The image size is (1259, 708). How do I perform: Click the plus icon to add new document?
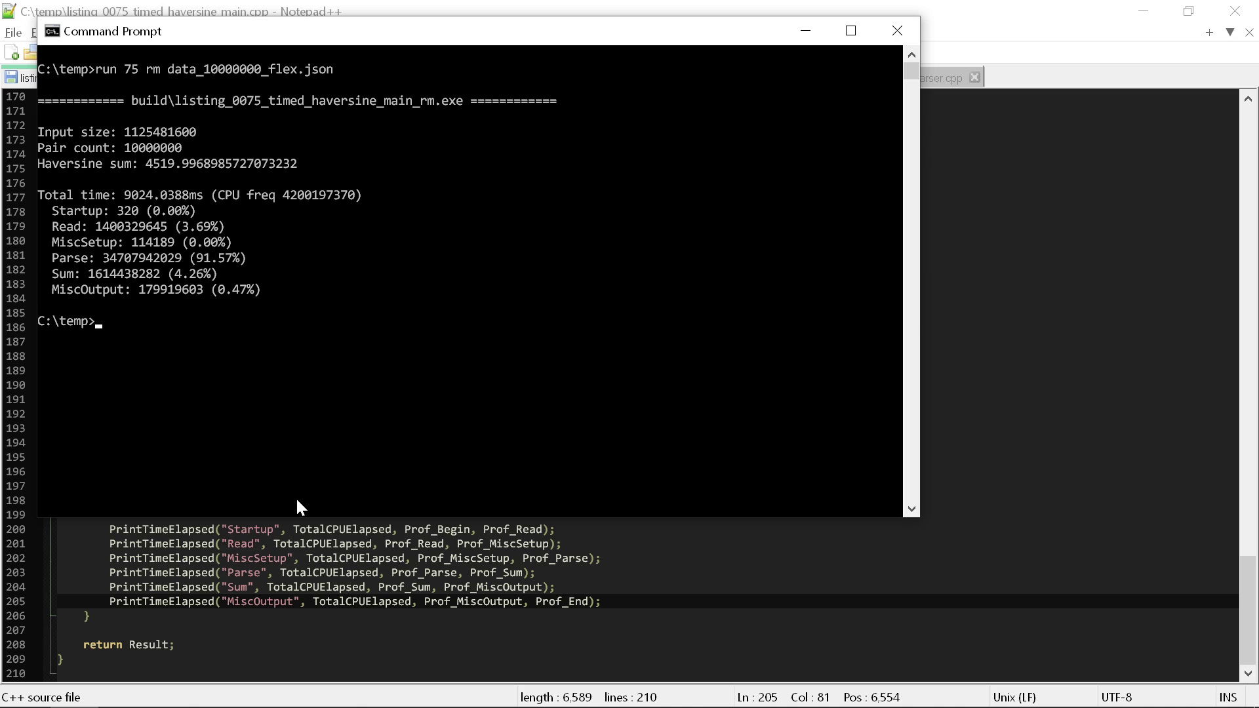point(1209,32)
